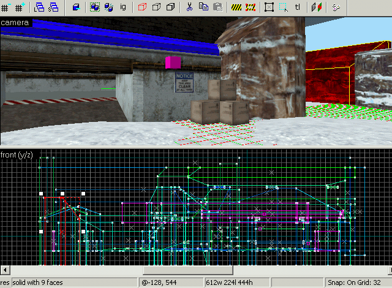Use the Carve tool icon

pyautogui.click(x=76, y=7)
